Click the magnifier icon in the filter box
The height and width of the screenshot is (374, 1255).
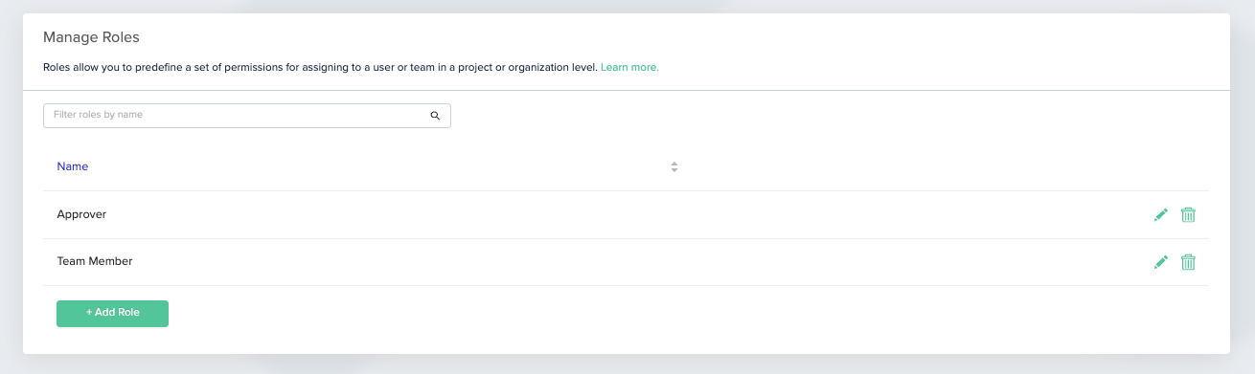(435, 116)
